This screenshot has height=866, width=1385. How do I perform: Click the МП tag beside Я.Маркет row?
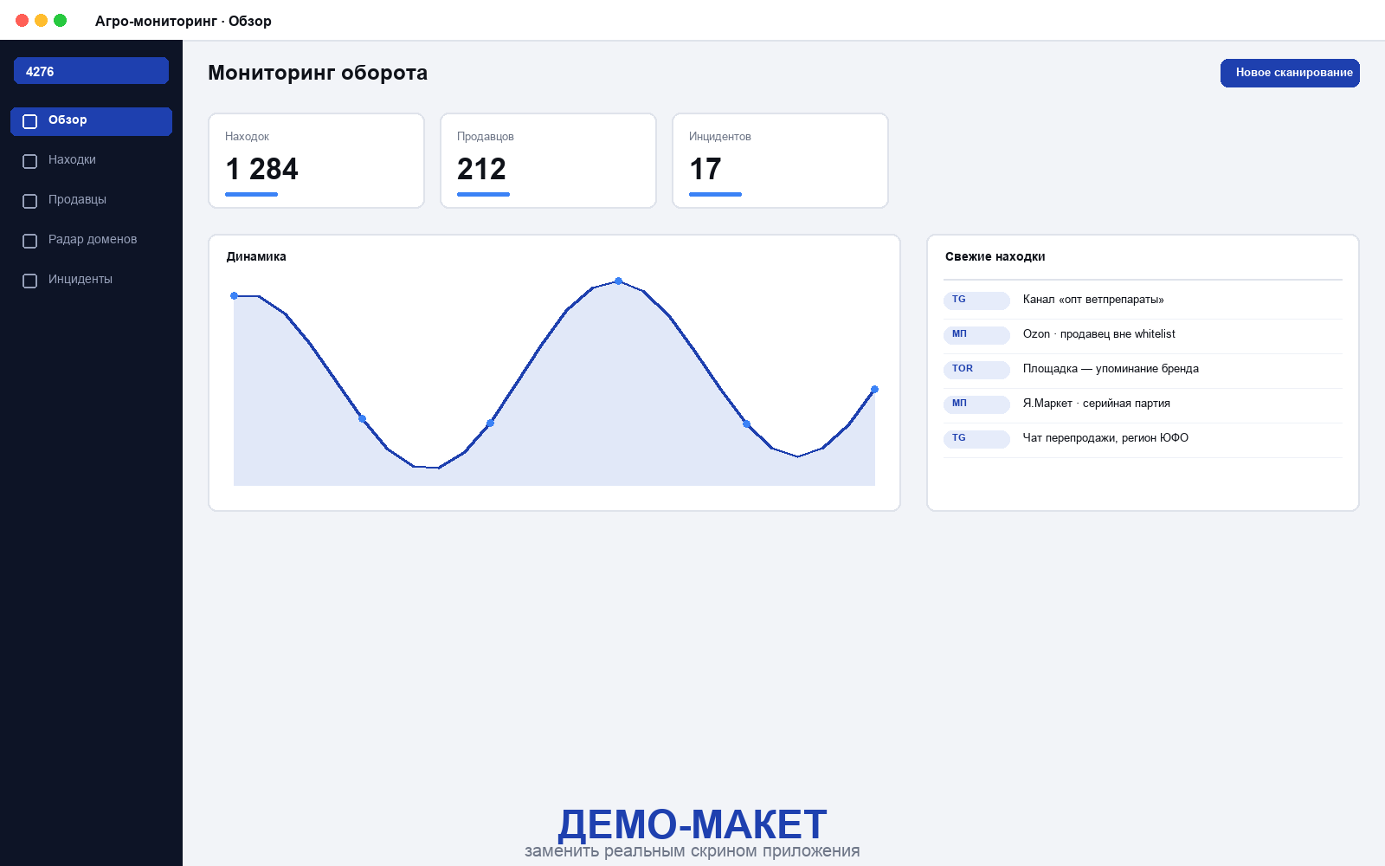coord(976,404)
